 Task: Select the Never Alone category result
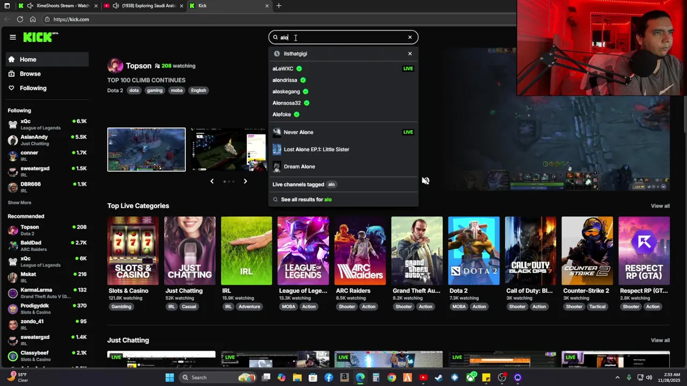point(343,132)
